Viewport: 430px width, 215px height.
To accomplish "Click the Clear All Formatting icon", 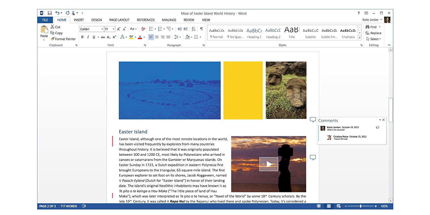I will pyautogui.click(x=143, y=29).
